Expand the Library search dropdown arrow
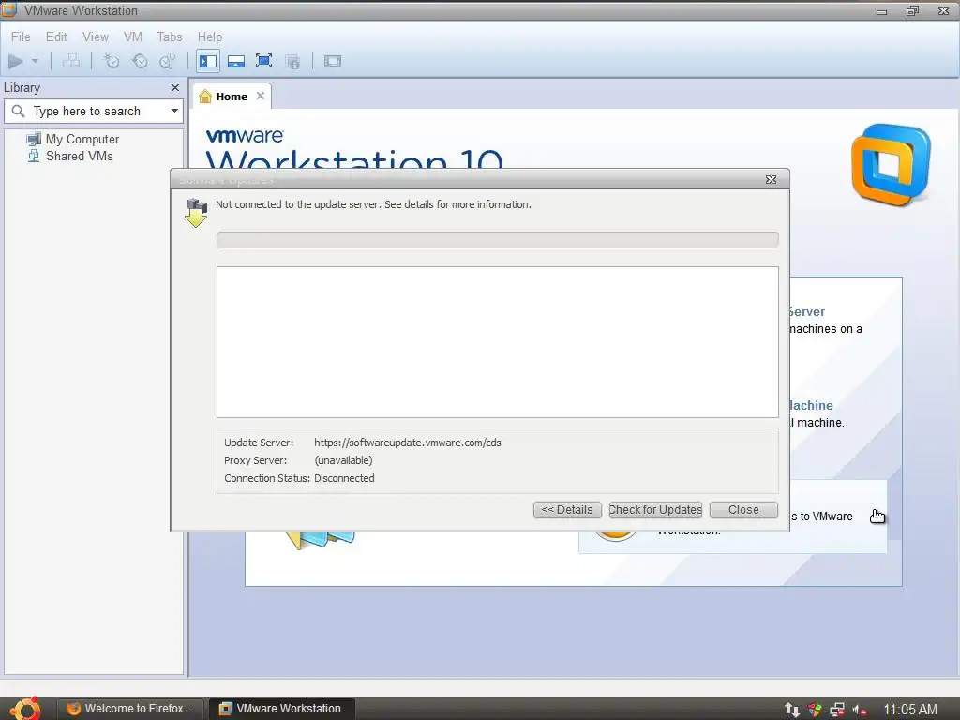This screenshot has height=720, width=960. coord(174,111)
